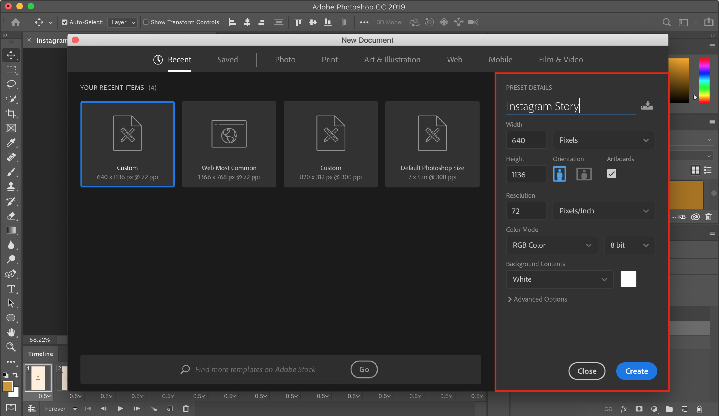This screenshot has height=416, width=719.
Task: Select the Eraser tool
Action: 11,216
